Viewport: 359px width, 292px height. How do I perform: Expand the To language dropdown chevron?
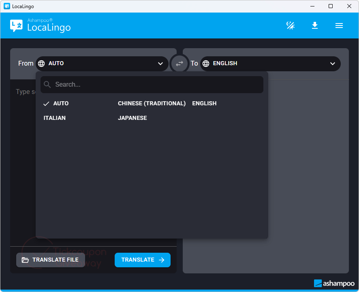pyautogui.click(x=333, y=64)
